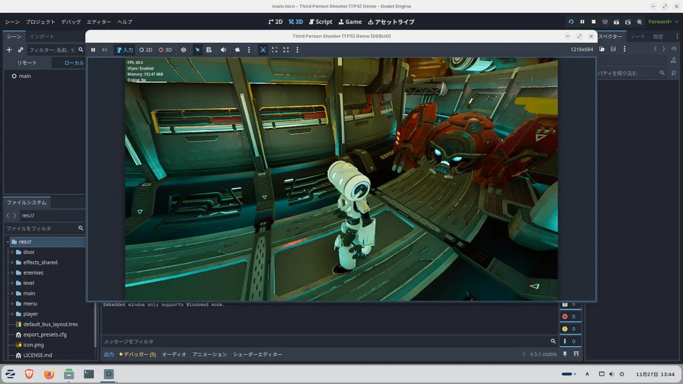Select LICENSE.md file
Image resolution: width=683 pixels, height=384 pixels.
pyautogui.click(x=38, y=355)
